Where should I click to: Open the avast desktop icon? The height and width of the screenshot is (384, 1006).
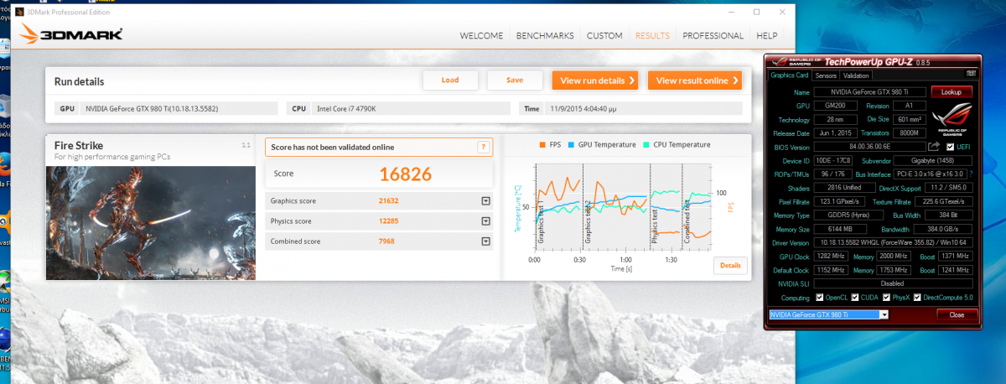[4, 223]
